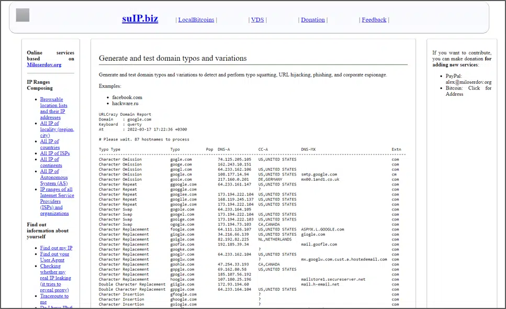Viewport: 506px width, 309px height.
Task: Click the timestamp 2022-03-17 17:22:36 +0300
Action: point(157,129)
